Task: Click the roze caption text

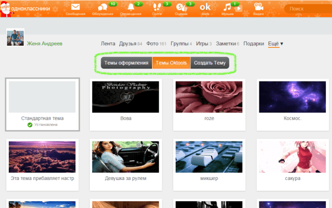Action: point(209,119)
